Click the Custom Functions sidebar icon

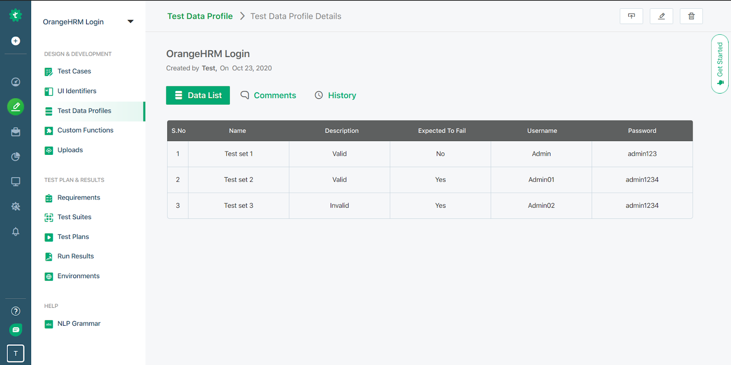tap(49, 131)
